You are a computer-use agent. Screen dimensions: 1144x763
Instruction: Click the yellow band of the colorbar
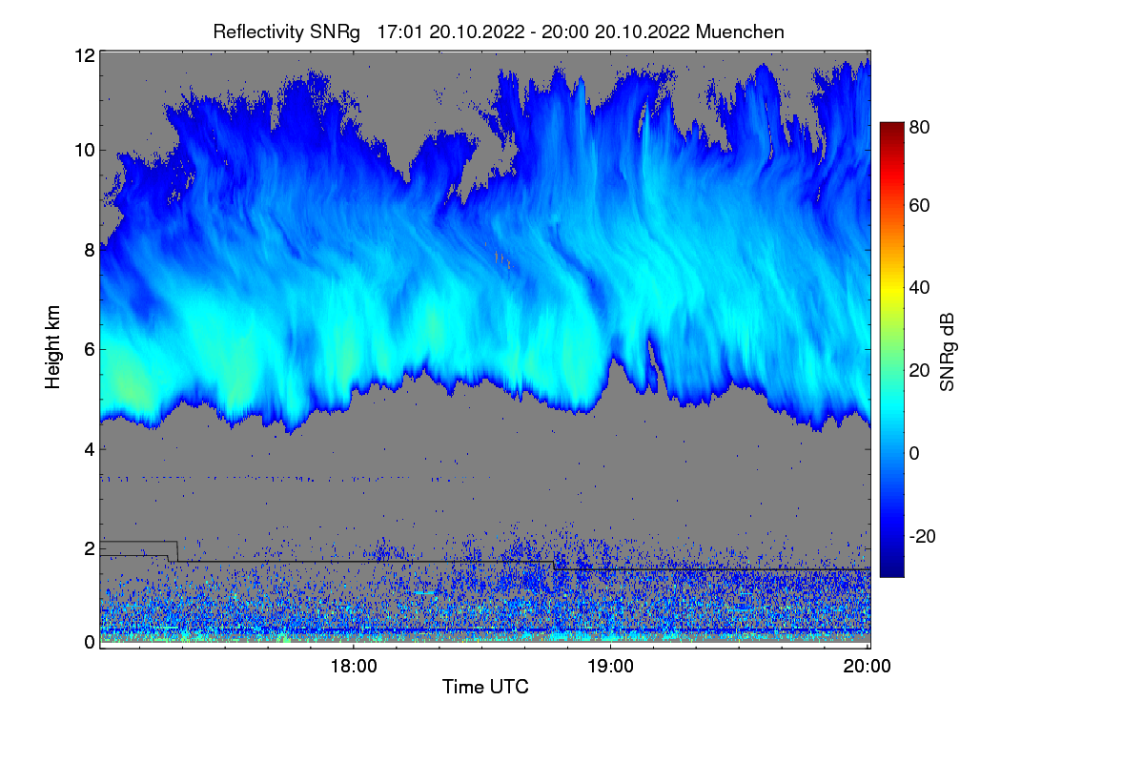[x=891, y=288]
